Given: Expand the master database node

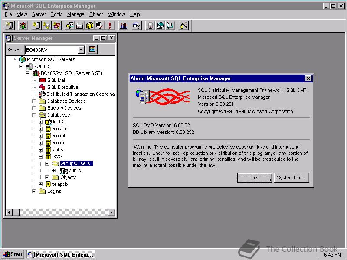Looking at the screenshot, I should click(40, 129).
